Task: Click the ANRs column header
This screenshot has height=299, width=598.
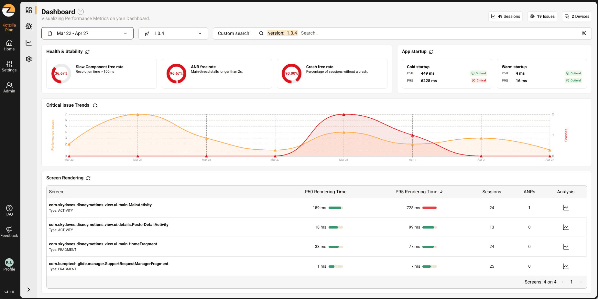Action: pos(529,192)
